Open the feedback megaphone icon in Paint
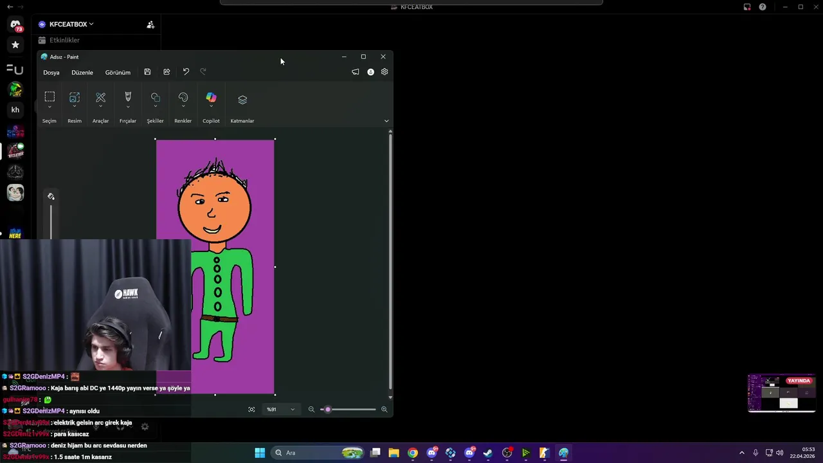Viewport: 823px width, 463px height. click(355, 72)
